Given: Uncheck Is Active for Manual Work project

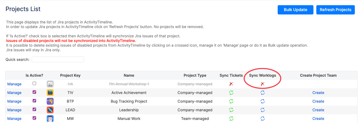Looking at the screenshot, I should tap(34, 118).
